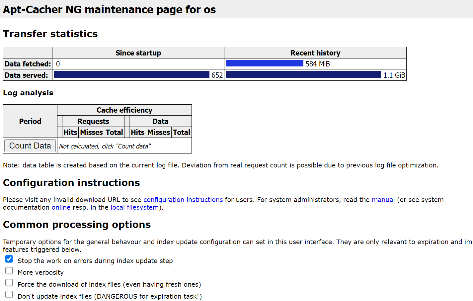Click the Misses cell under Requests

click(x=91, y=132)
